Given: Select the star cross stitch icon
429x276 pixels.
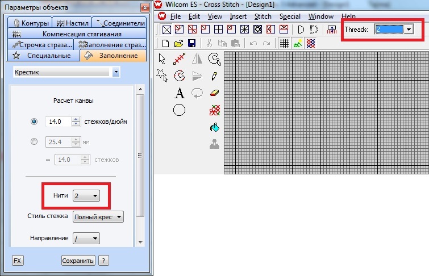Looking at the screenshot, I should 244,30.
